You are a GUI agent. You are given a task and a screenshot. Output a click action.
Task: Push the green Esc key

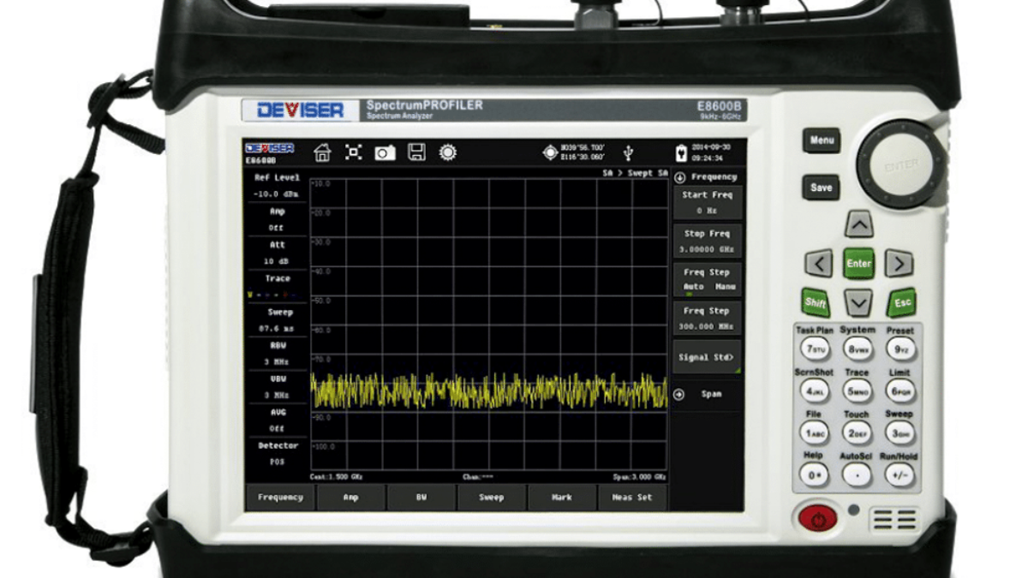(x=900, y=302)
